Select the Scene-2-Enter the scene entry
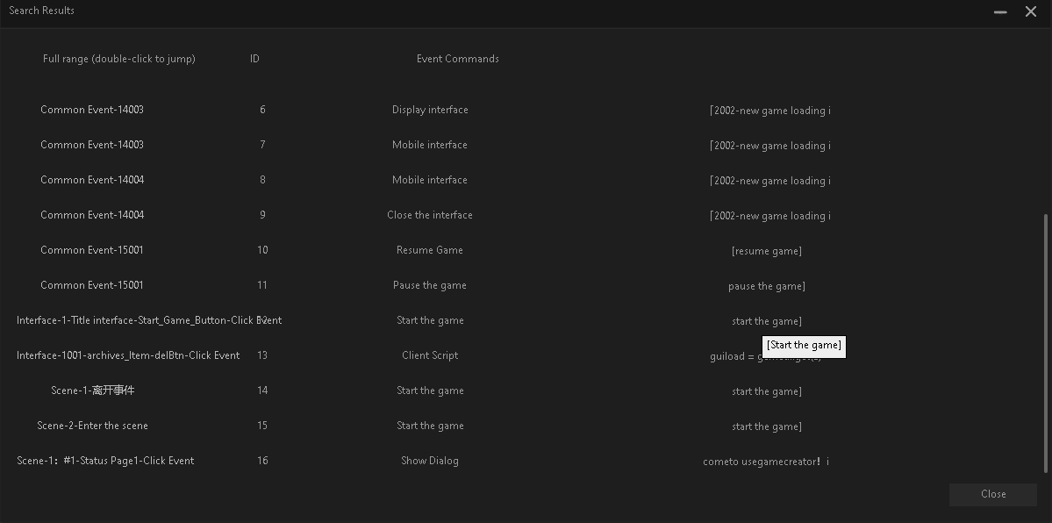 pos(92,426)
